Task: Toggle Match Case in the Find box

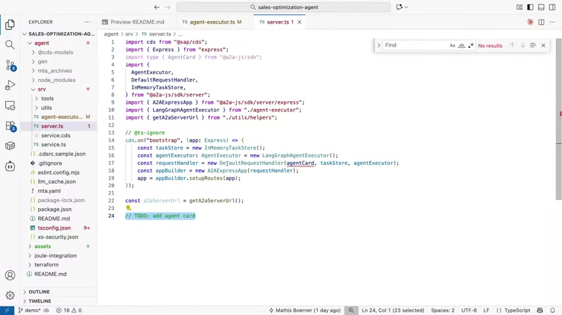Action: click(452, 45)
